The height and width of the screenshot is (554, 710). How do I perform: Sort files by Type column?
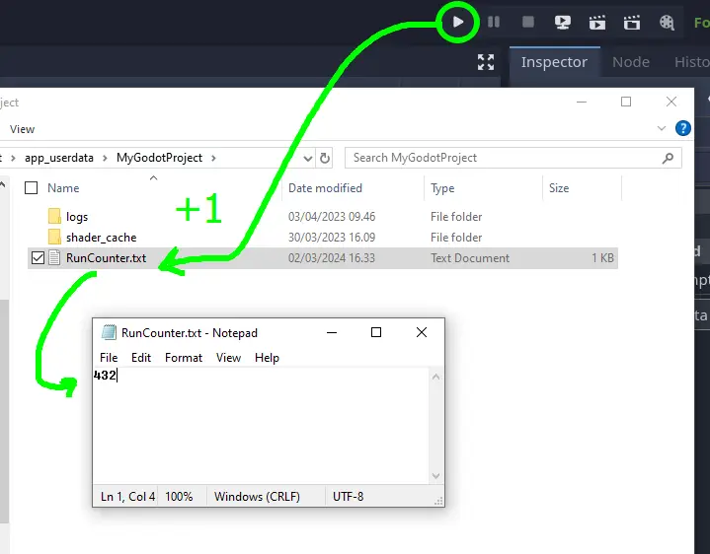pyautogui.click(x=442, y=188)
